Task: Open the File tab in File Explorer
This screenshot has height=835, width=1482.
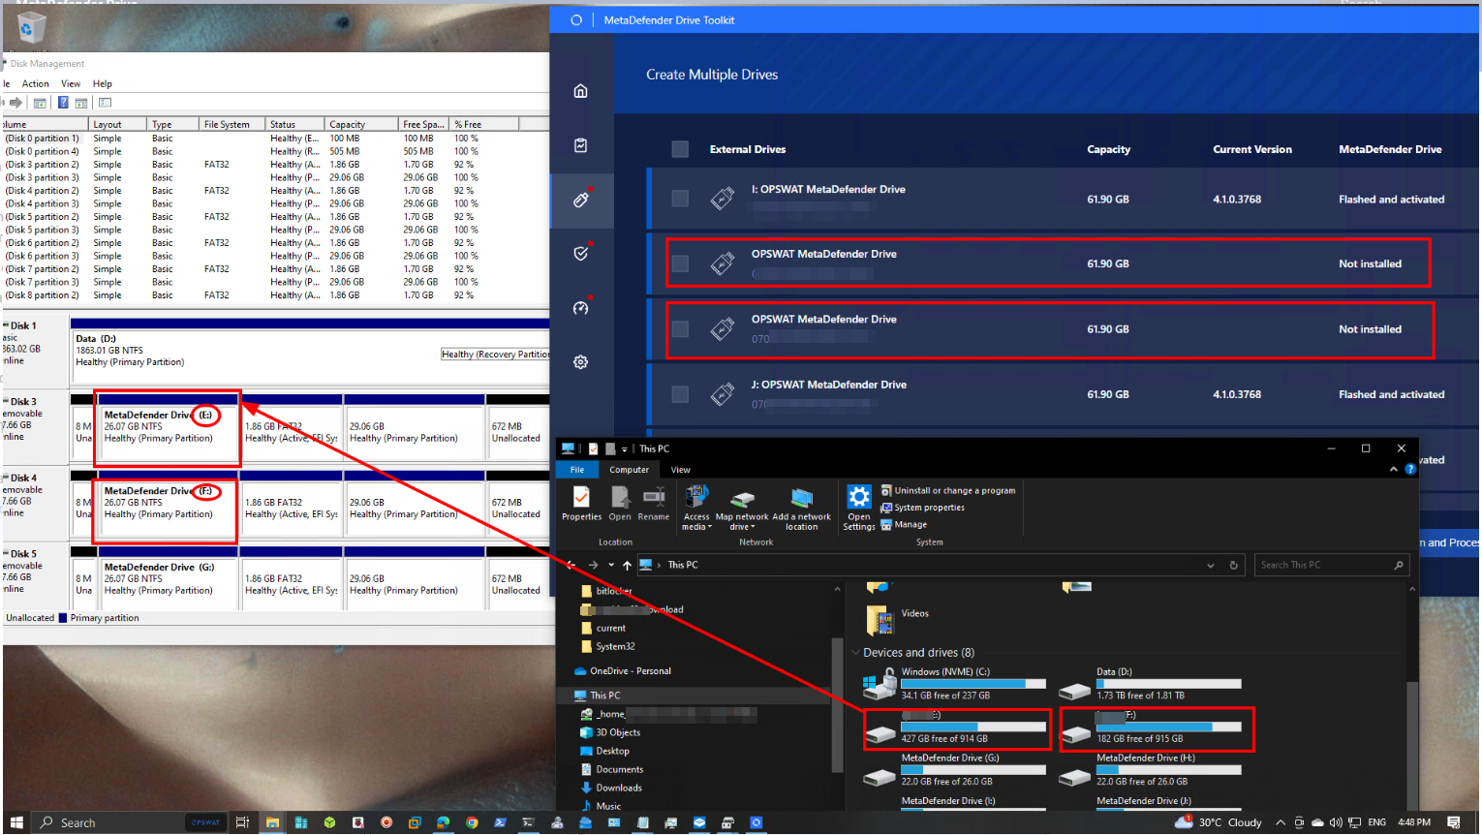Action: (x=577, y=470)
